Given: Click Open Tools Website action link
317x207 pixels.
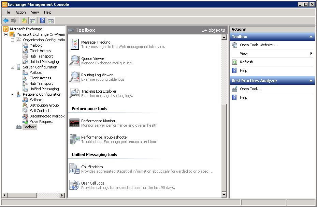Looking at the screenshot, I should point(259,45).
